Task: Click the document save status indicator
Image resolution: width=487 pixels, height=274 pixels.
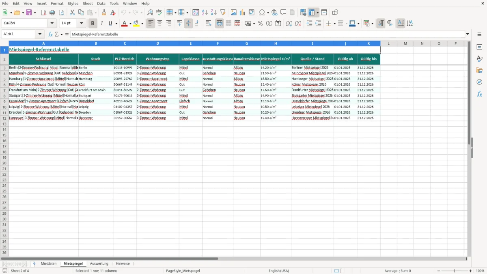Action: (x=4, y=271)
